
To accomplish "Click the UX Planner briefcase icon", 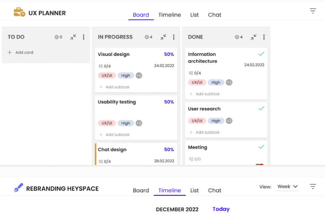I will (19, 13).
